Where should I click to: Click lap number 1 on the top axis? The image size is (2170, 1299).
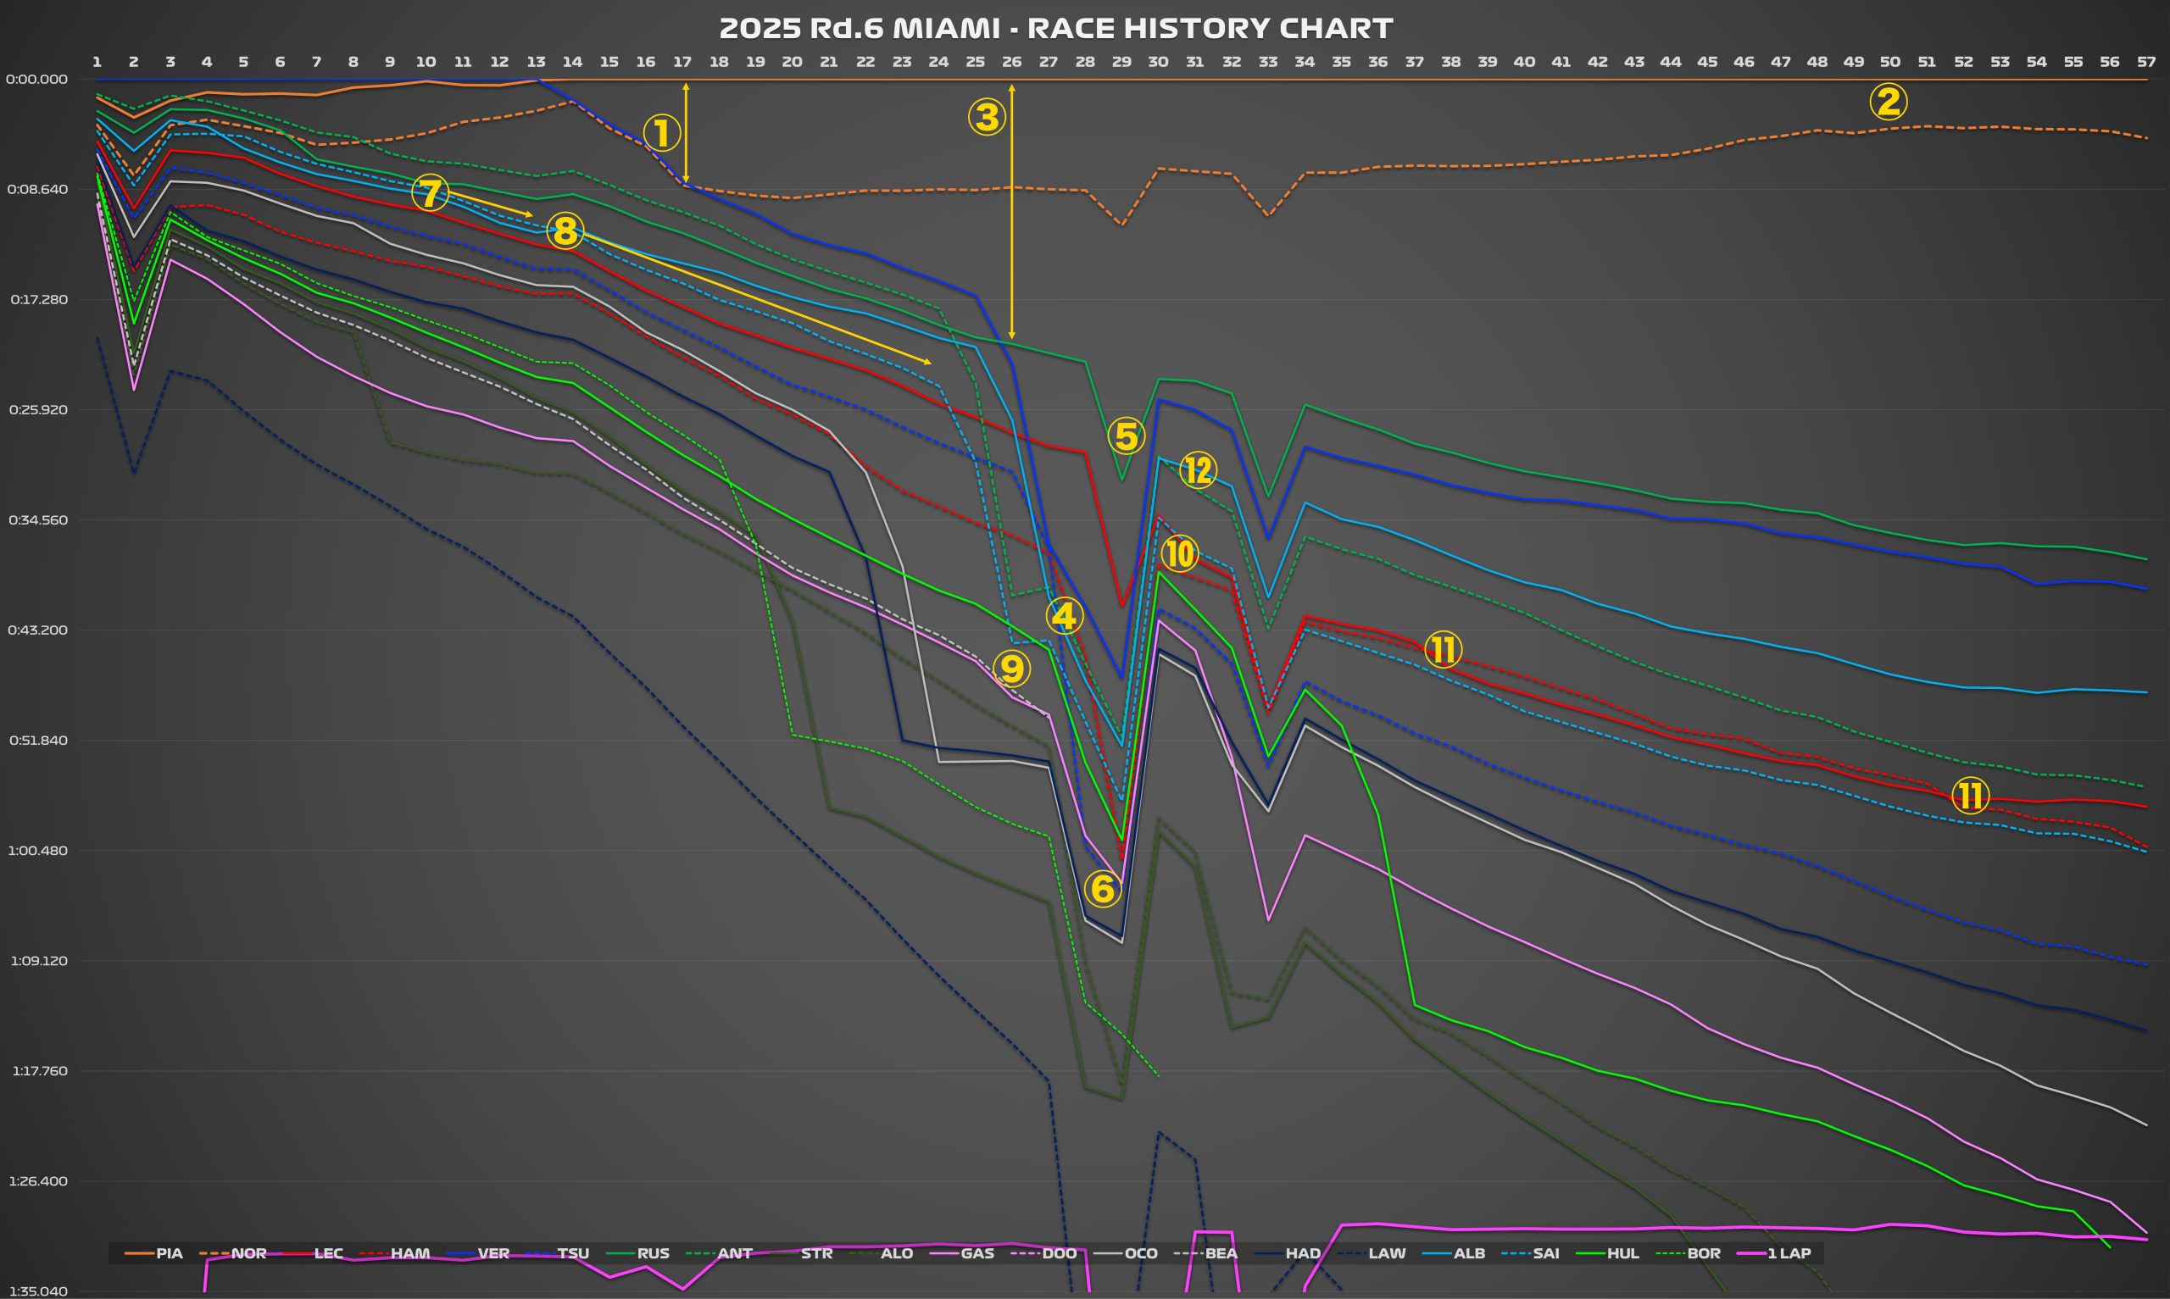coord(97,62)
